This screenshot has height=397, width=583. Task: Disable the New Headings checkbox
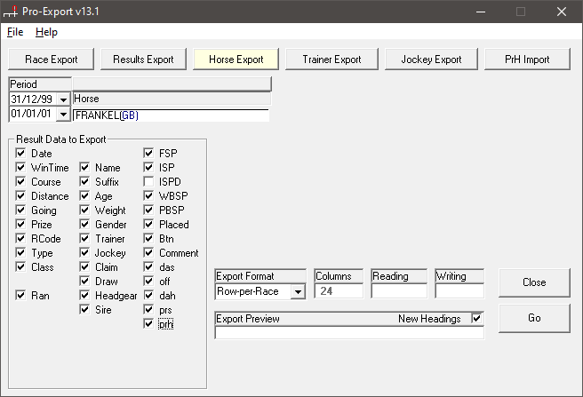pos(477,318)
